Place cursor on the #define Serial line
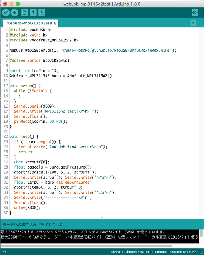This screenshot has height=255, width=204. [40, 61]
